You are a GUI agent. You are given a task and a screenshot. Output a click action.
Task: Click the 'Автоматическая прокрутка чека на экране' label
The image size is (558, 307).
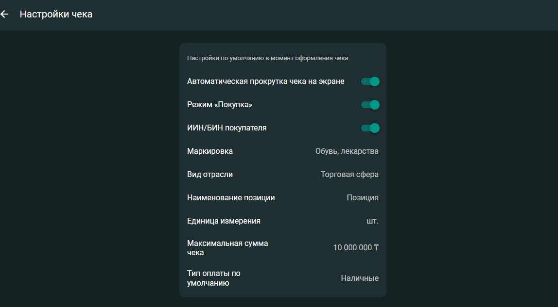(x=265, y=81)
